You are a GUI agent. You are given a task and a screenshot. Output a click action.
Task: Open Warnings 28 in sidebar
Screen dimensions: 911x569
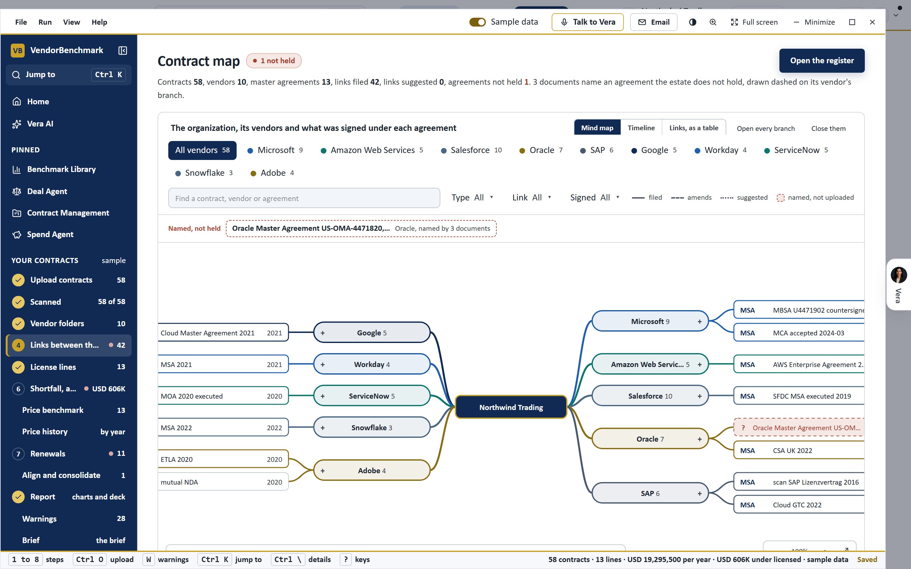pos(69,519)
